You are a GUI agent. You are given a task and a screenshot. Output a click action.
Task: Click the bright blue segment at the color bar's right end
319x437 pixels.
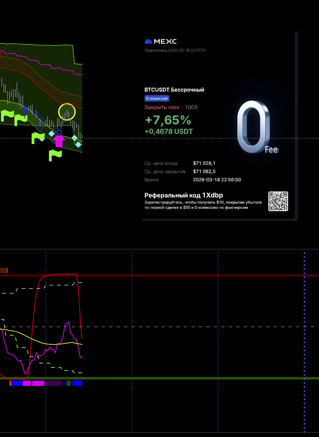pos(77,383)
